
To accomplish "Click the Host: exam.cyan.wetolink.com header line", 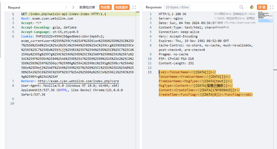I will 47,18.
